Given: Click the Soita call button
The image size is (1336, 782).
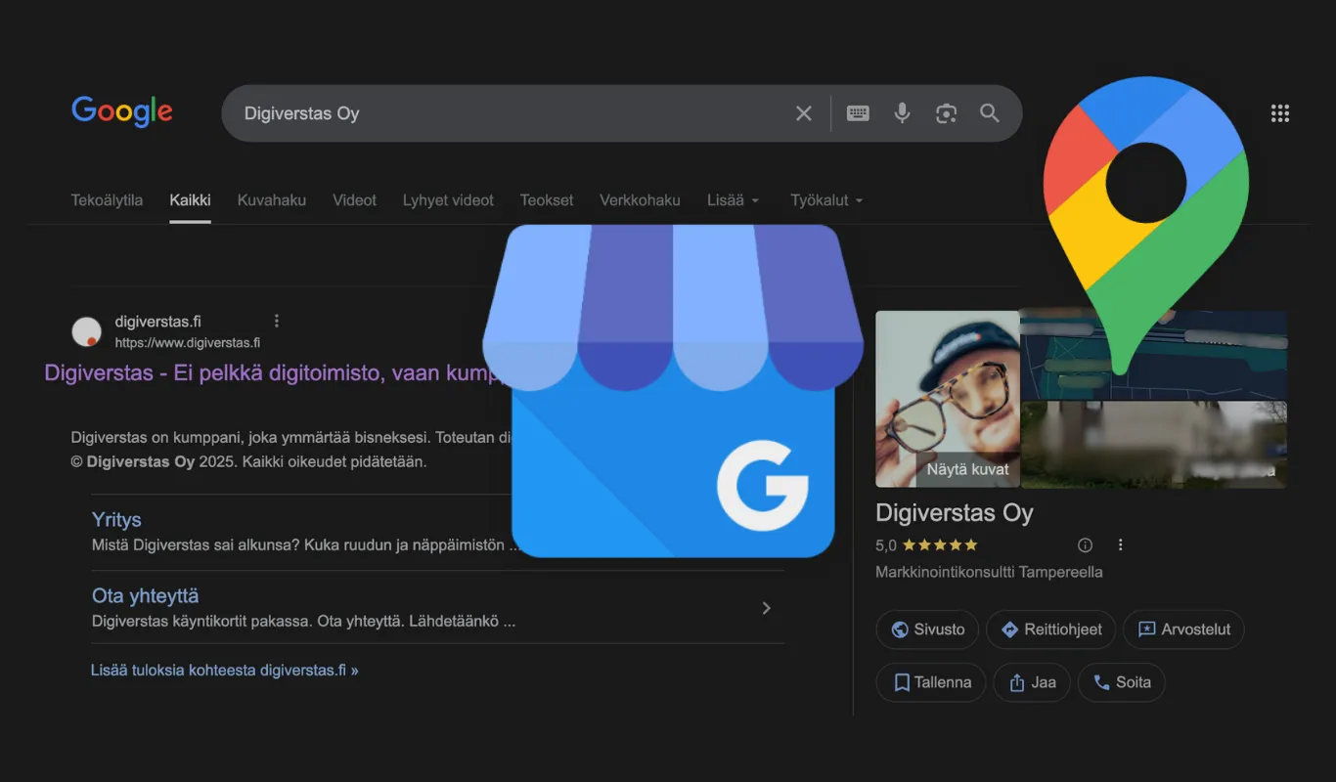Looking at the screenshot, I should pyautogui.click(x=1122, y=682).
